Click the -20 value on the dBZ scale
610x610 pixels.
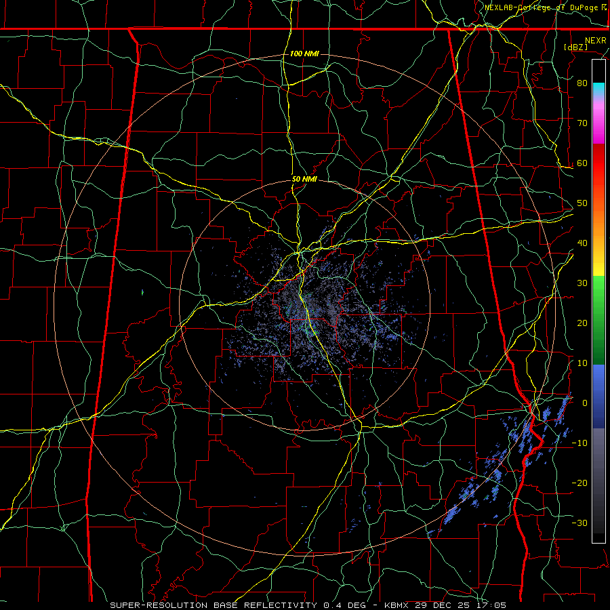[579, 483]
